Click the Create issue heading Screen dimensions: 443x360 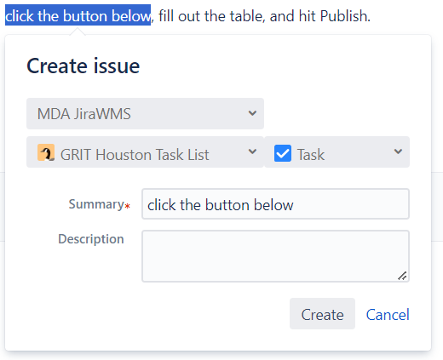(x=83, y=66)
